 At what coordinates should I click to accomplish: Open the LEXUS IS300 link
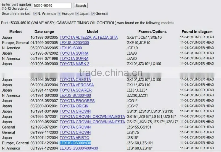coord(71,48)
